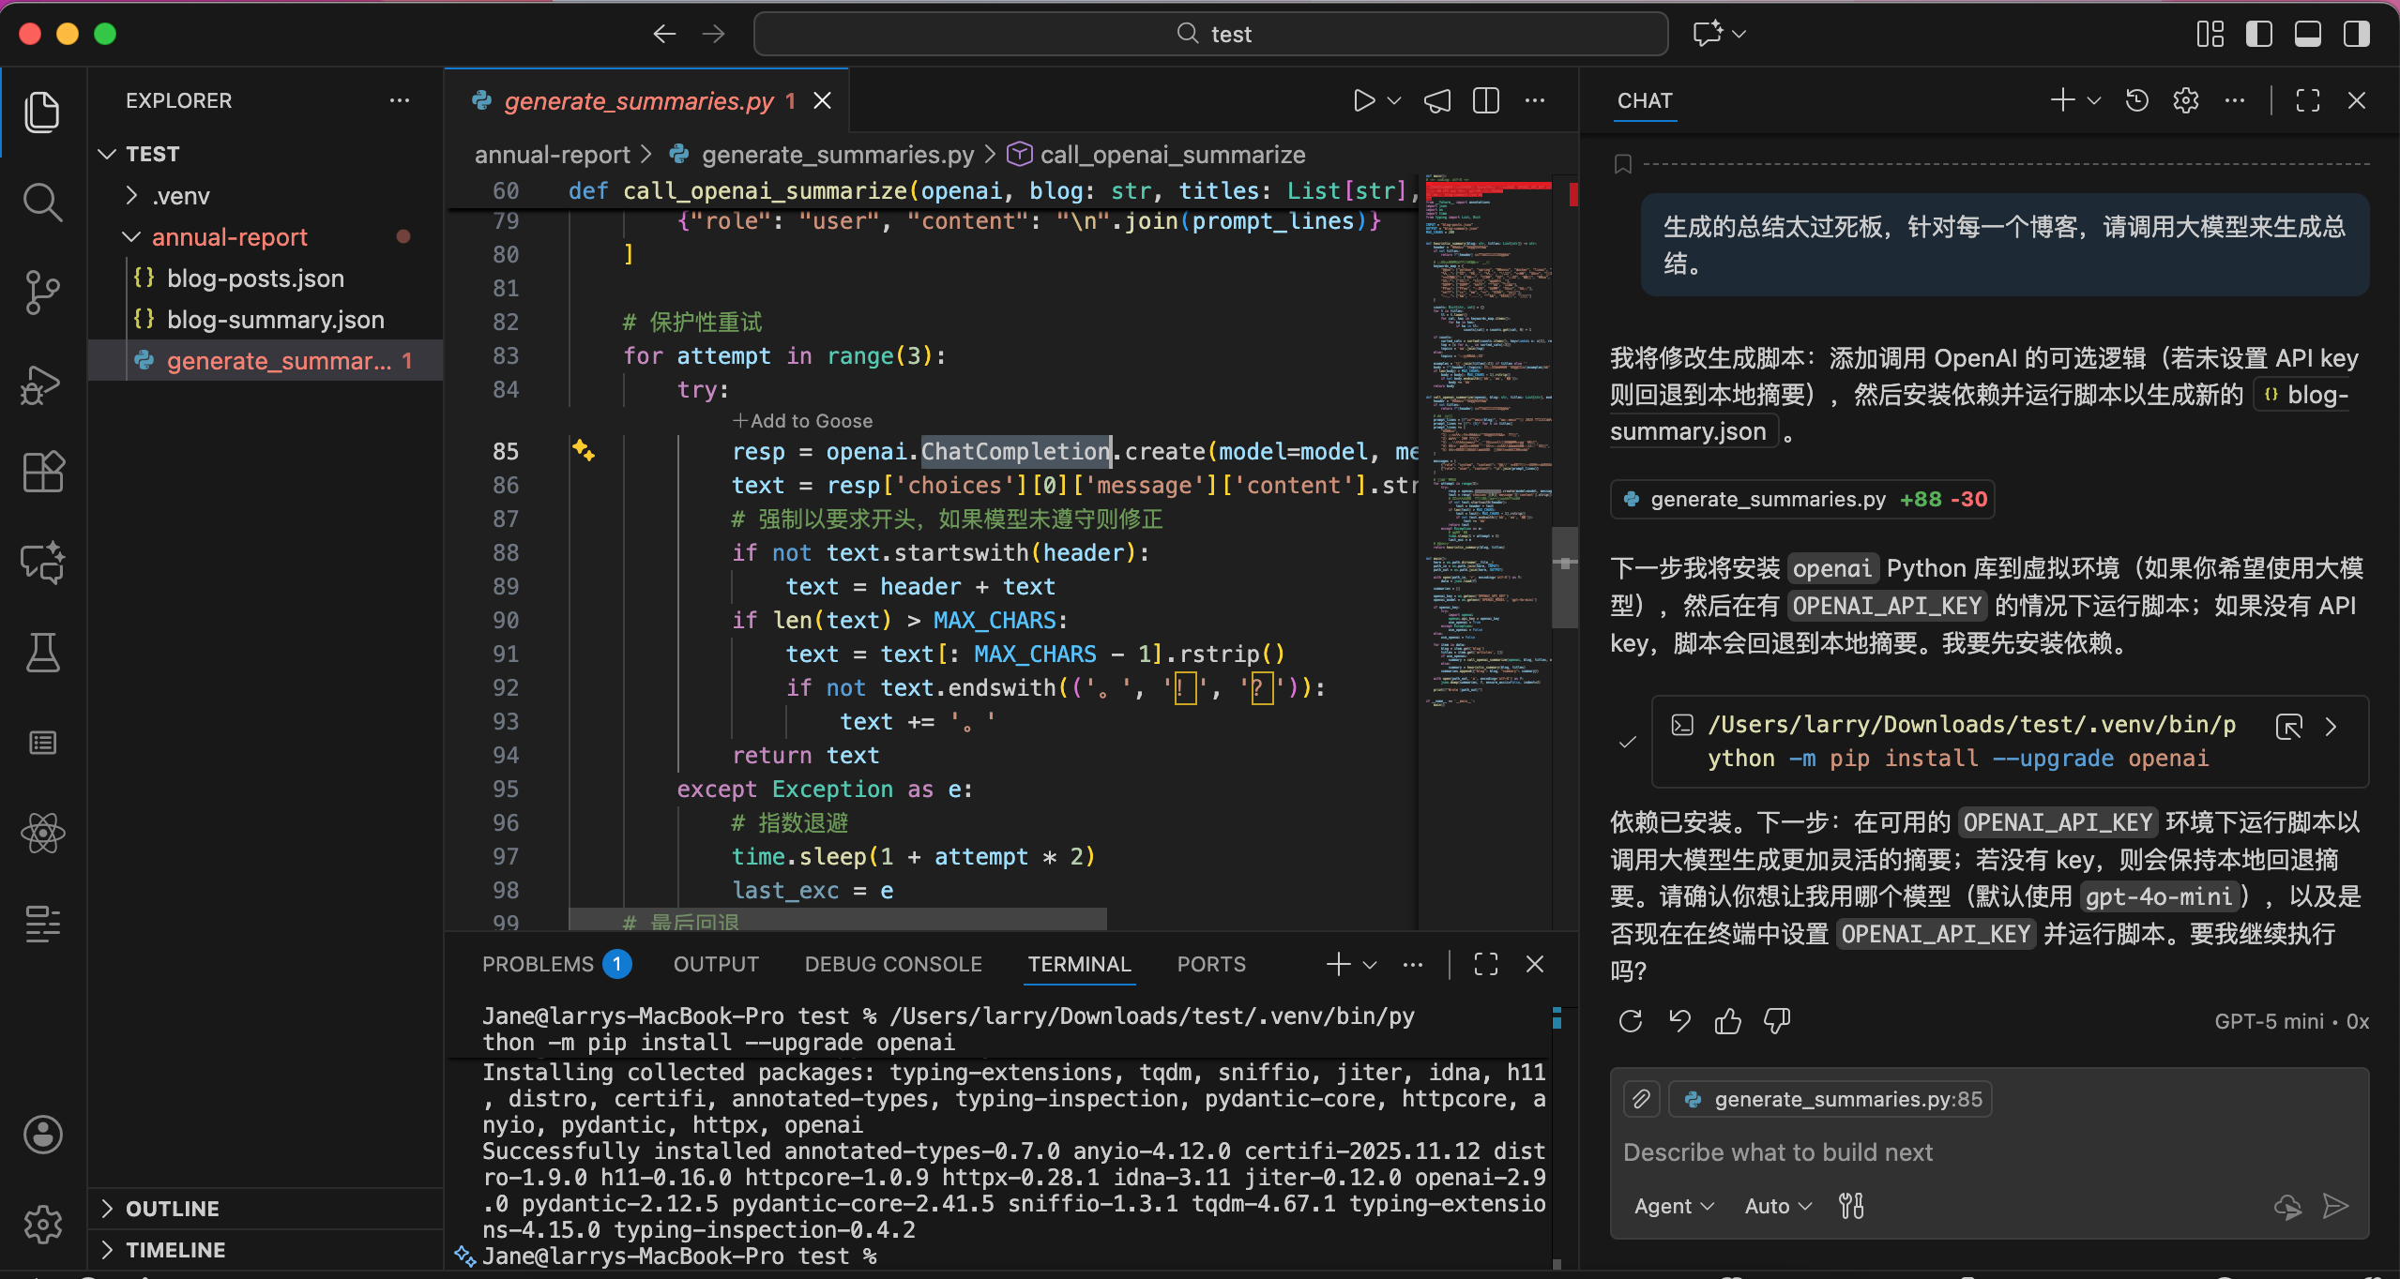The width and height of the screenshot is (2400, 1279).
Task: Switch to the PROBLEMS tab
Action: pyautogui.click(x=538, y=964)
